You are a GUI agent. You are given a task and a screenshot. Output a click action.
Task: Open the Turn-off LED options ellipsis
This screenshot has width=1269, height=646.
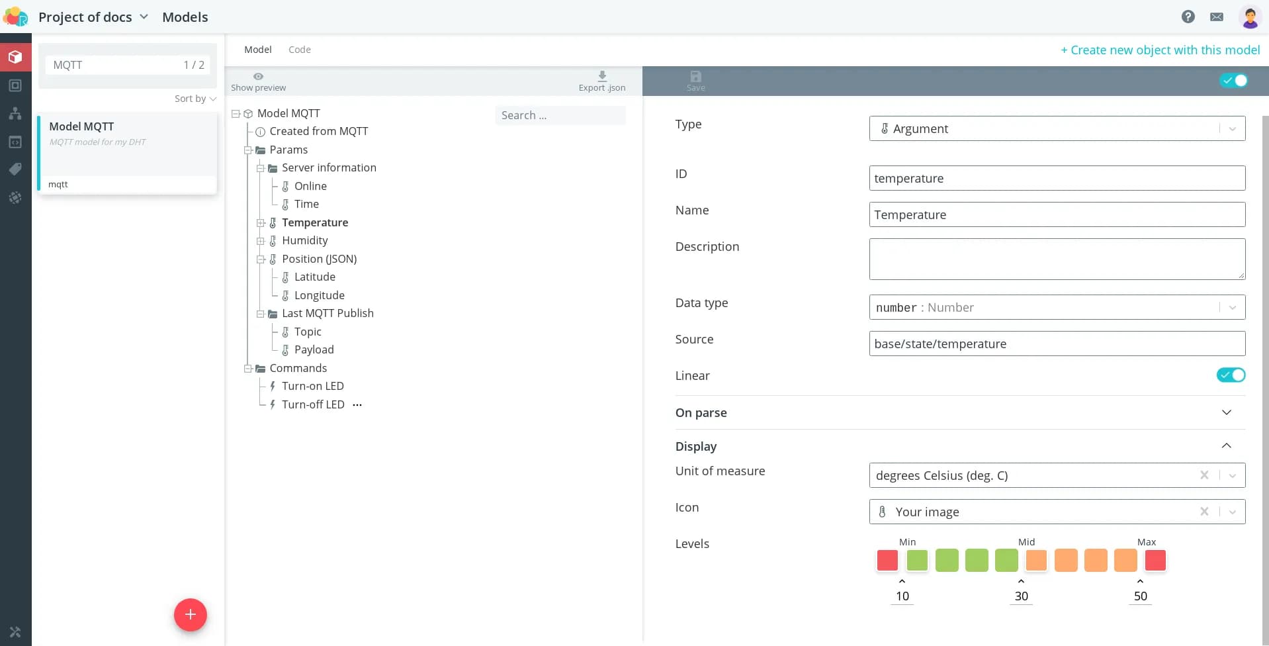(357, 404)
